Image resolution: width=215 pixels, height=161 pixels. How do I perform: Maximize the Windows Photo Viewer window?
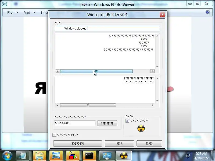197,3
